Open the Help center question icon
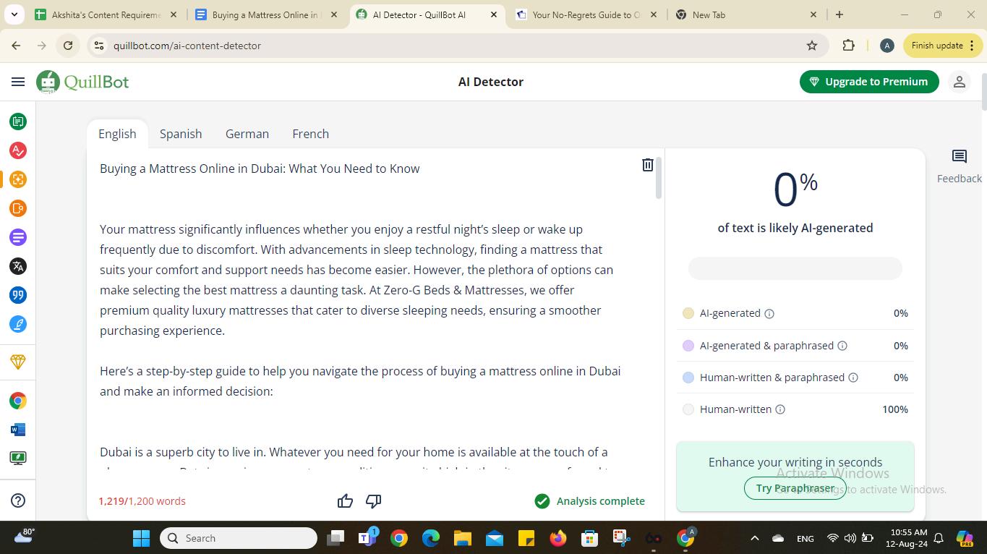 (19, 500)
